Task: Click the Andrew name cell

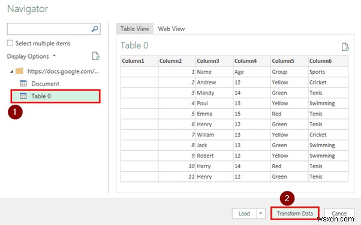Action: 214,82
